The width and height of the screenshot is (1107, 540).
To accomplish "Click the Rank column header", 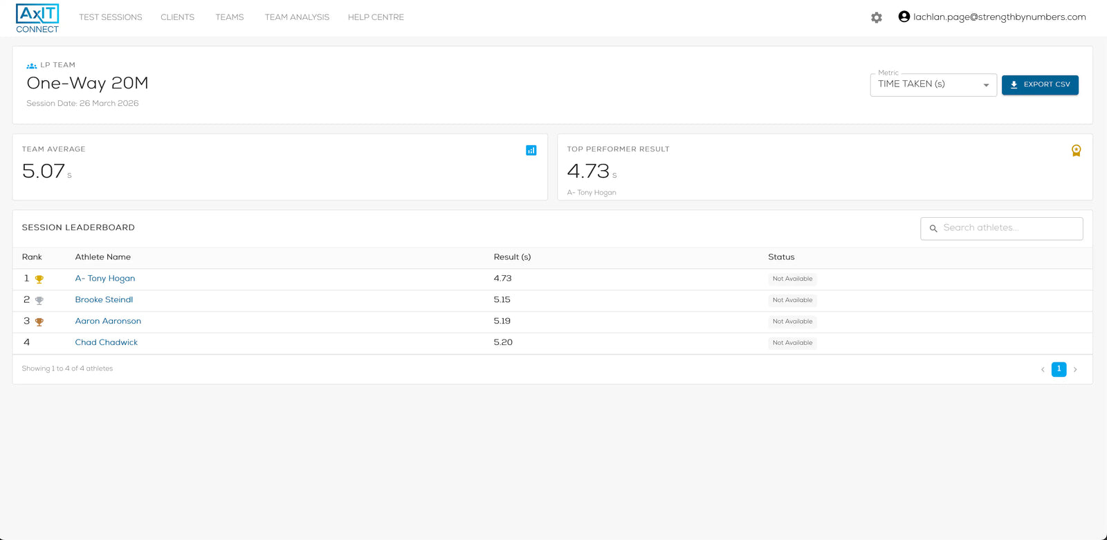I will [x=32, y=257].
